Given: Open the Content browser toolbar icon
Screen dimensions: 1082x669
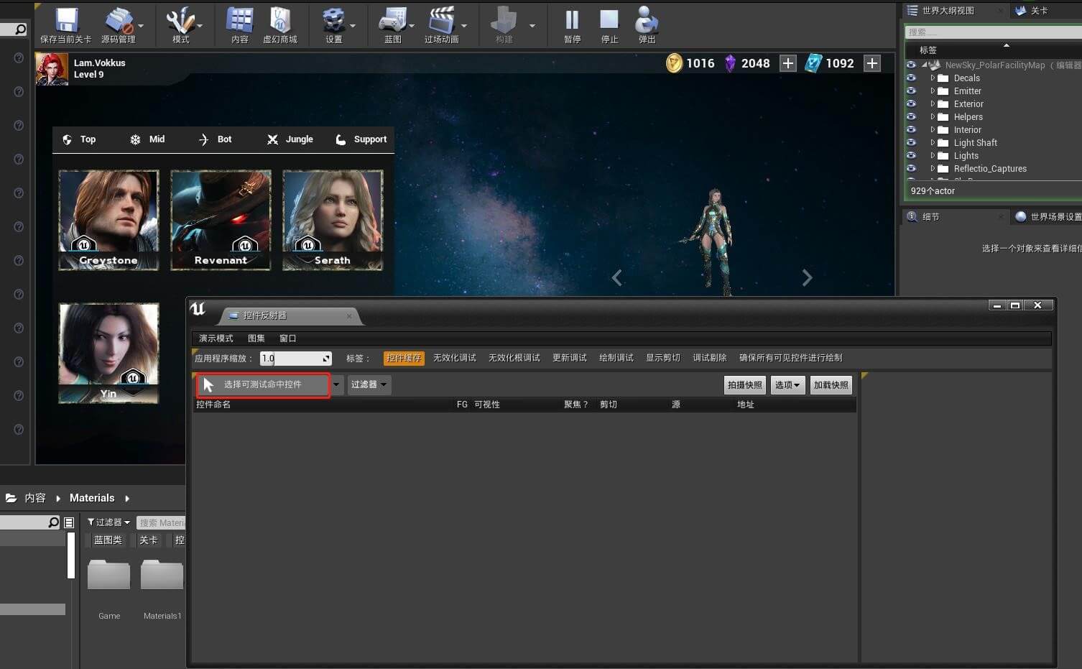Looking at the screenshot, I should pyautogui.click(x=240, y=25).
